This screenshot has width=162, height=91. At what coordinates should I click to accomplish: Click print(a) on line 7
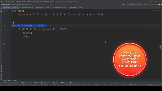click(x=28, y=33)
